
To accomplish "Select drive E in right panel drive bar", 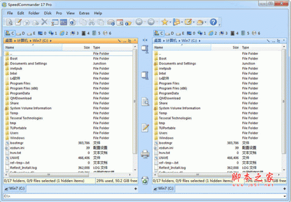I will pos(180,33).
